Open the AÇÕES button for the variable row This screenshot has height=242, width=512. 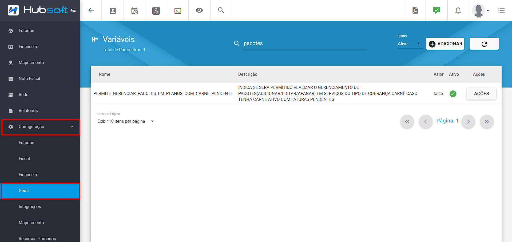[x=481, y=94]
